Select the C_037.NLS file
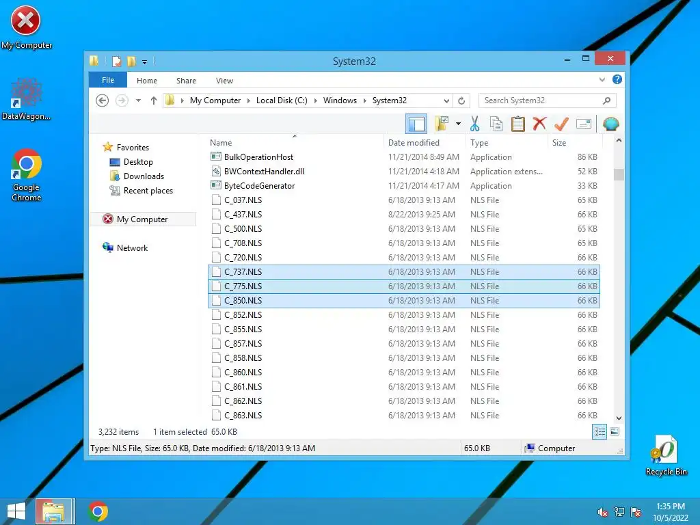This screenshot has width=700, height=525. tap(404, 200)
